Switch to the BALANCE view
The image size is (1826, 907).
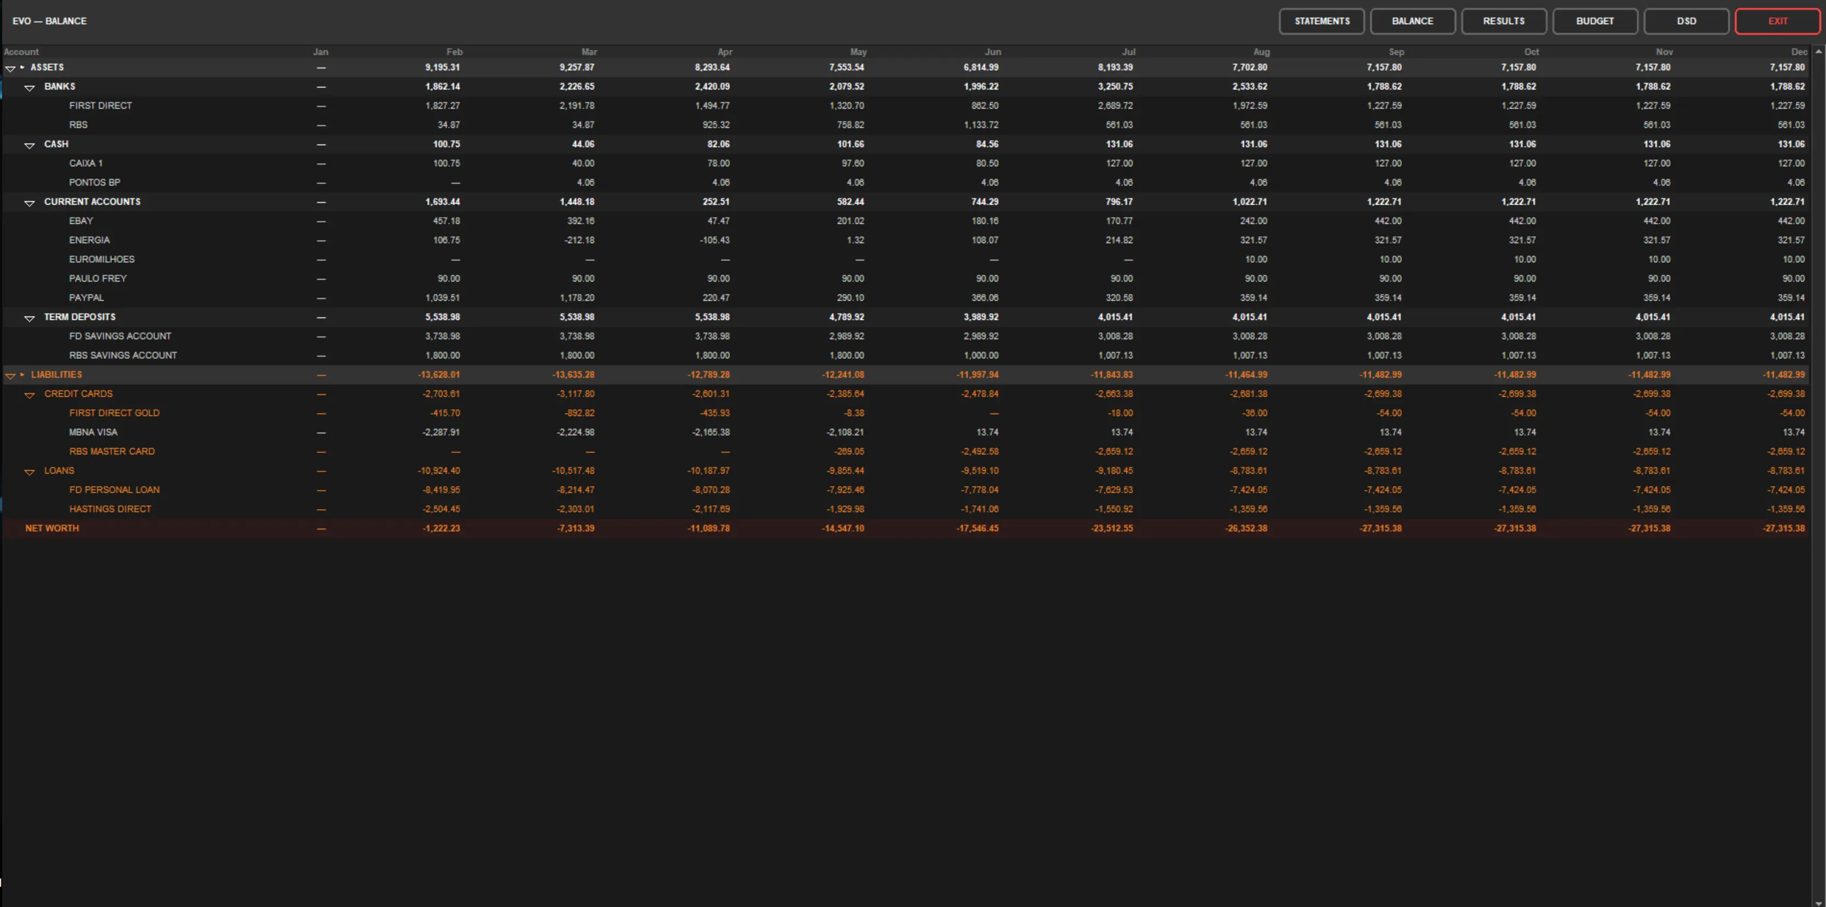pyautogui.click(x=1413, y=21)
